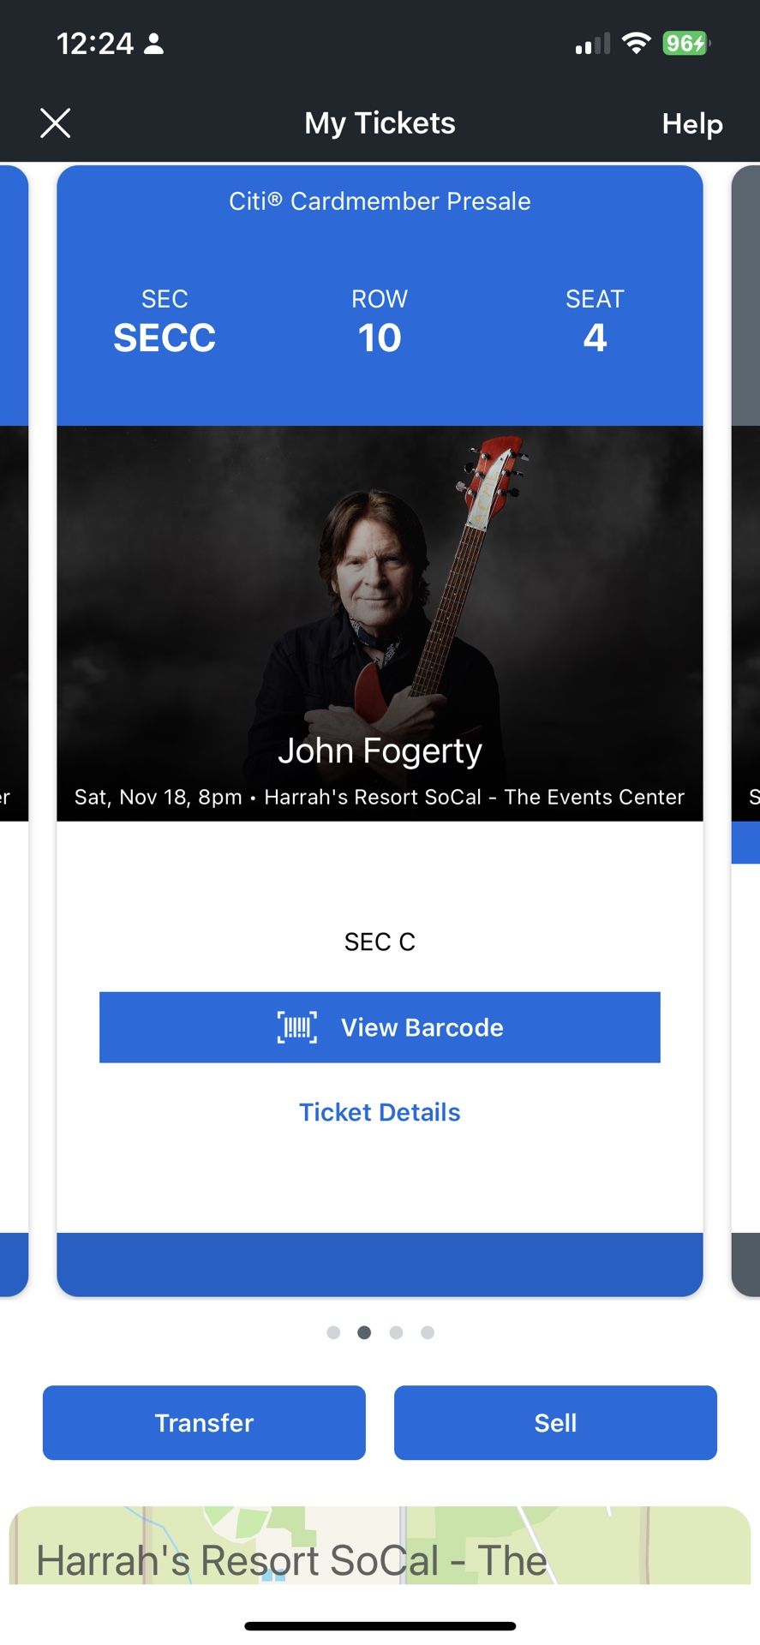Tap the Wi-Fi status icon
The image size is (760, 1645).
pyautogui.click(x=636, y=43)
